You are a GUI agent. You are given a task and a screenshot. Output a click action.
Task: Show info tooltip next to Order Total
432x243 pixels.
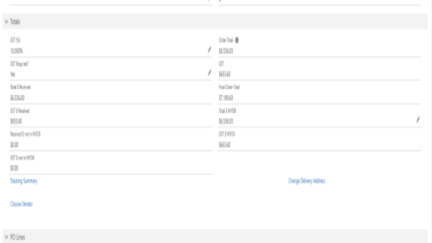(237, 40)
